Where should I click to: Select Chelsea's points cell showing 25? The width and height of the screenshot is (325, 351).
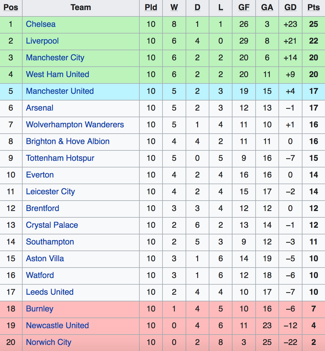(x=314, y=24)
